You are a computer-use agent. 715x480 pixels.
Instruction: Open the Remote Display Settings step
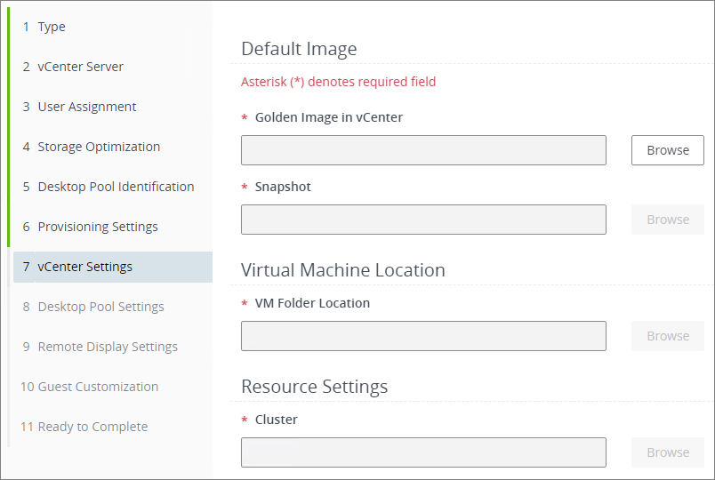(x=108, y=347)
